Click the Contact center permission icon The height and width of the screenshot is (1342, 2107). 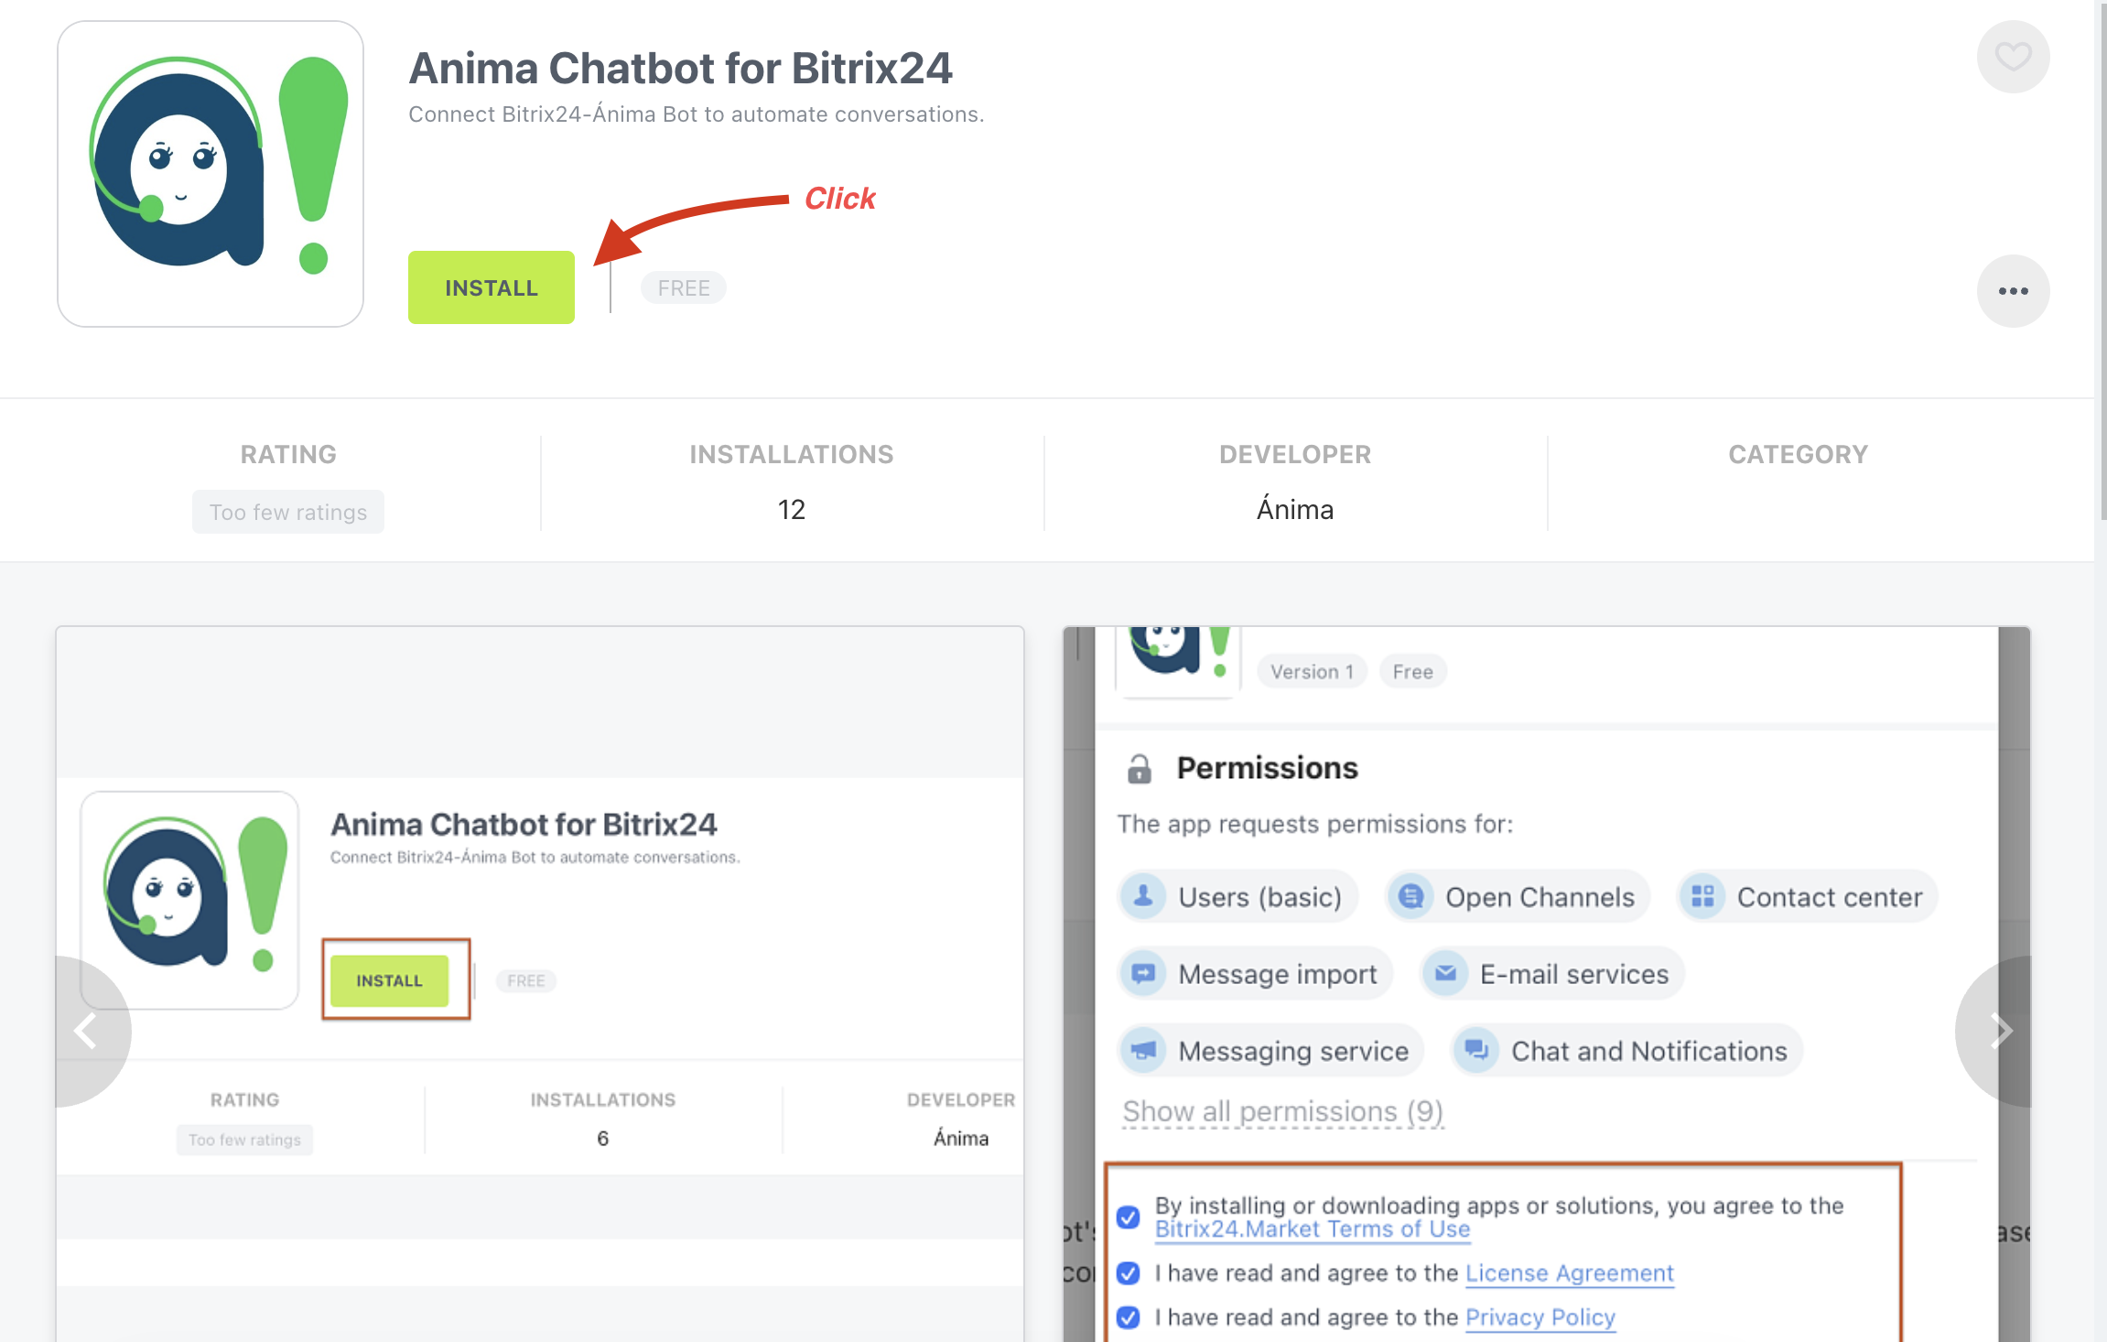tap(1702, 896)
